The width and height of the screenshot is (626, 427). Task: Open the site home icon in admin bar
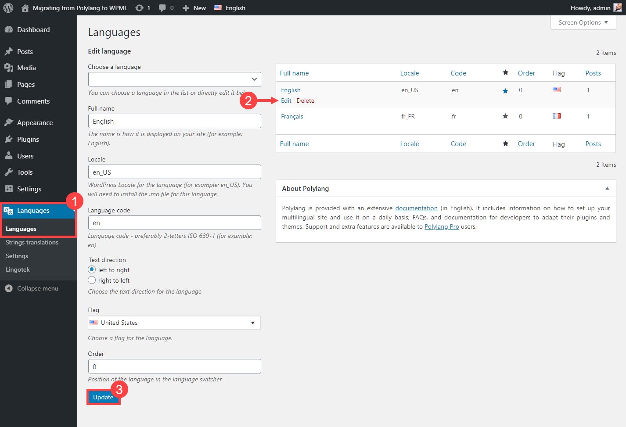(25, 8)
